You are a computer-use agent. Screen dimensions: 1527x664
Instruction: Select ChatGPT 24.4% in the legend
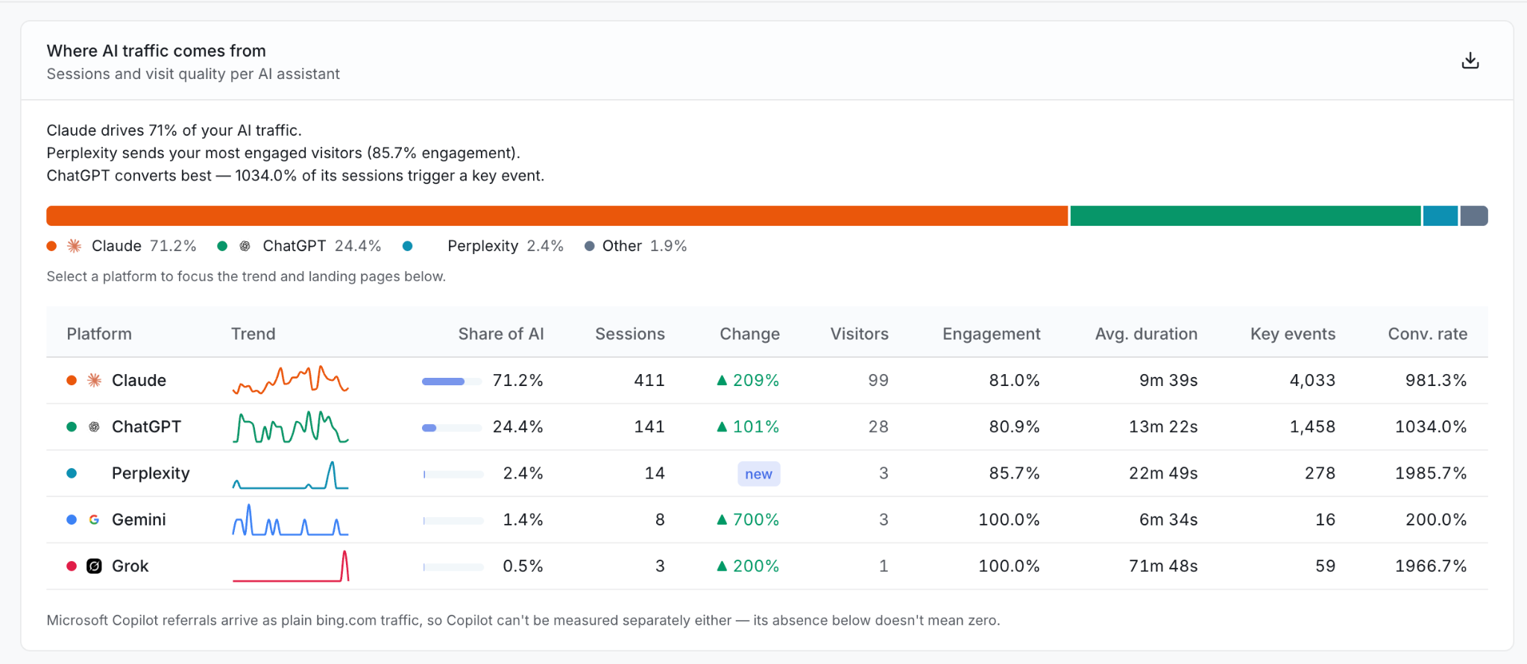tap(299, 246)
